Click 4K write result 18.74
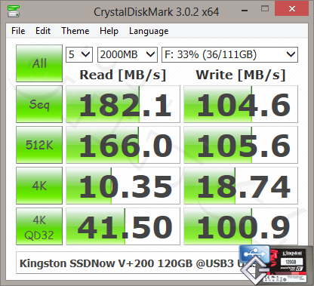This screenshot has width=314, height=286. coord(241,186)
